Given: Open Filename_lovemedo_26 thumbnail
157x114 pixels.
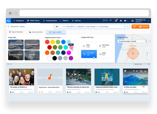Looking at the screenshot, I should click(78, 77).
